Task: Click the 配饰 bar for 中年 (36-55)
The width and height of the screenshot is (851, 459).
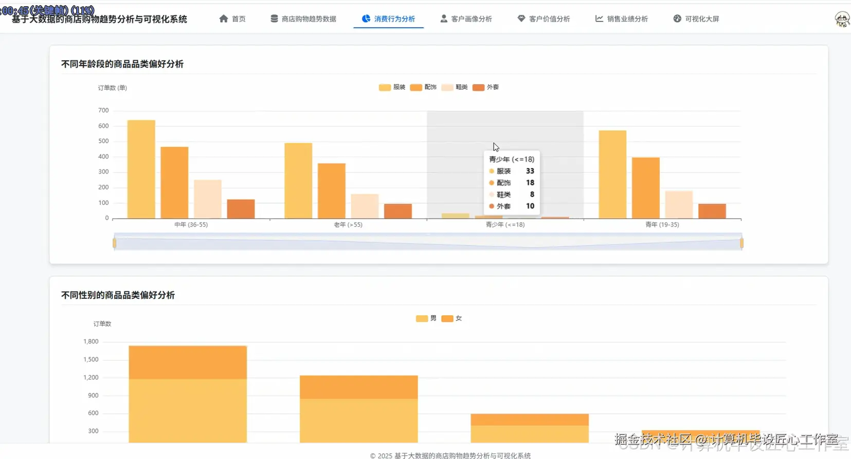Action: (174, 183)
